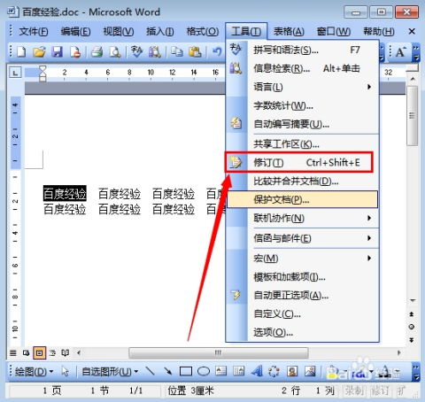Image resolution: width=425 pixels, height=402 pixels.
Task: Select 修订(T) menu item
Action: coord(298,162)
